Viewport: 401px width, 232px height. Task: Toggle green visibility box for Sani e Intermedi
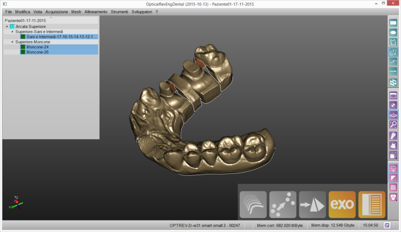click(23, 36)
